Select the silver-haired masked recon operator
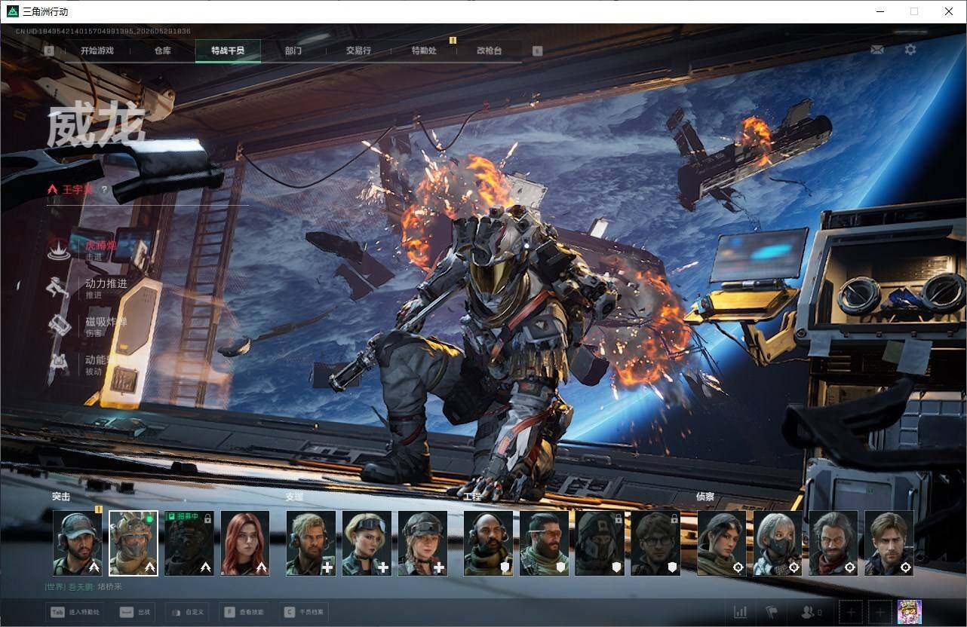The image size is (967, 627). tap(778, 543)
